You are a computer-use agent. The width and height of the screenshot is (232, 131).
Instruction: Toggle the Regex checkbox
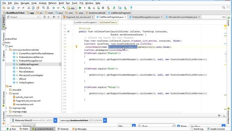[x=179, y=126]
